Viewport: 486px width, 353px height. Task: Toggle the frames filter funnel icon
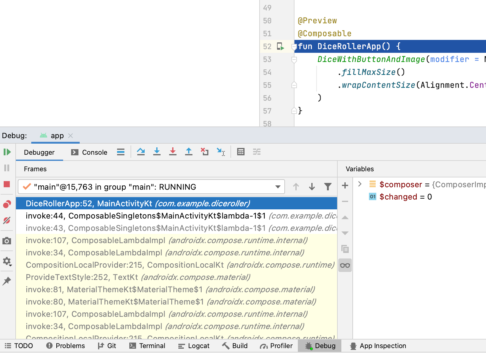[x=328, y=187]
